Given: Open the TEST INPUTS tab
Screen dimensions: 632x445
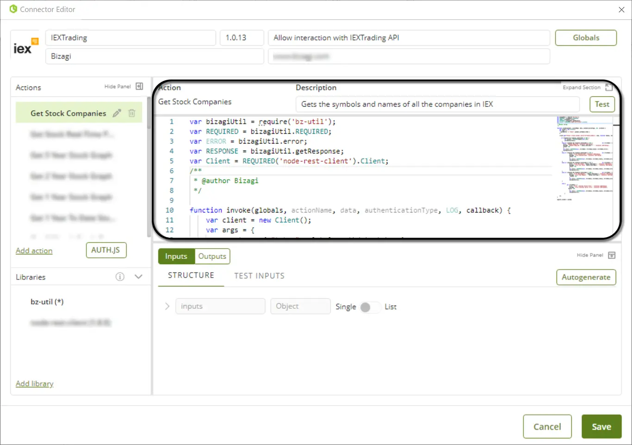Looking at the screenshot, I should (259, 276).
